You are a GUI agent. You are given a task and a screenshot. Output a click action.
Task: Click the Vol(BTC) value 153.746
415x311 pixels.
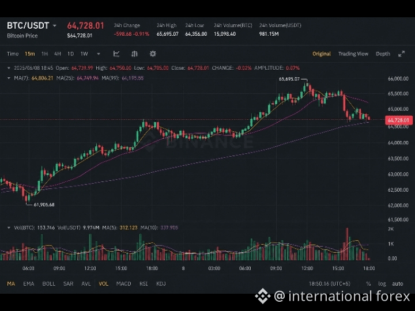(46, 227)
